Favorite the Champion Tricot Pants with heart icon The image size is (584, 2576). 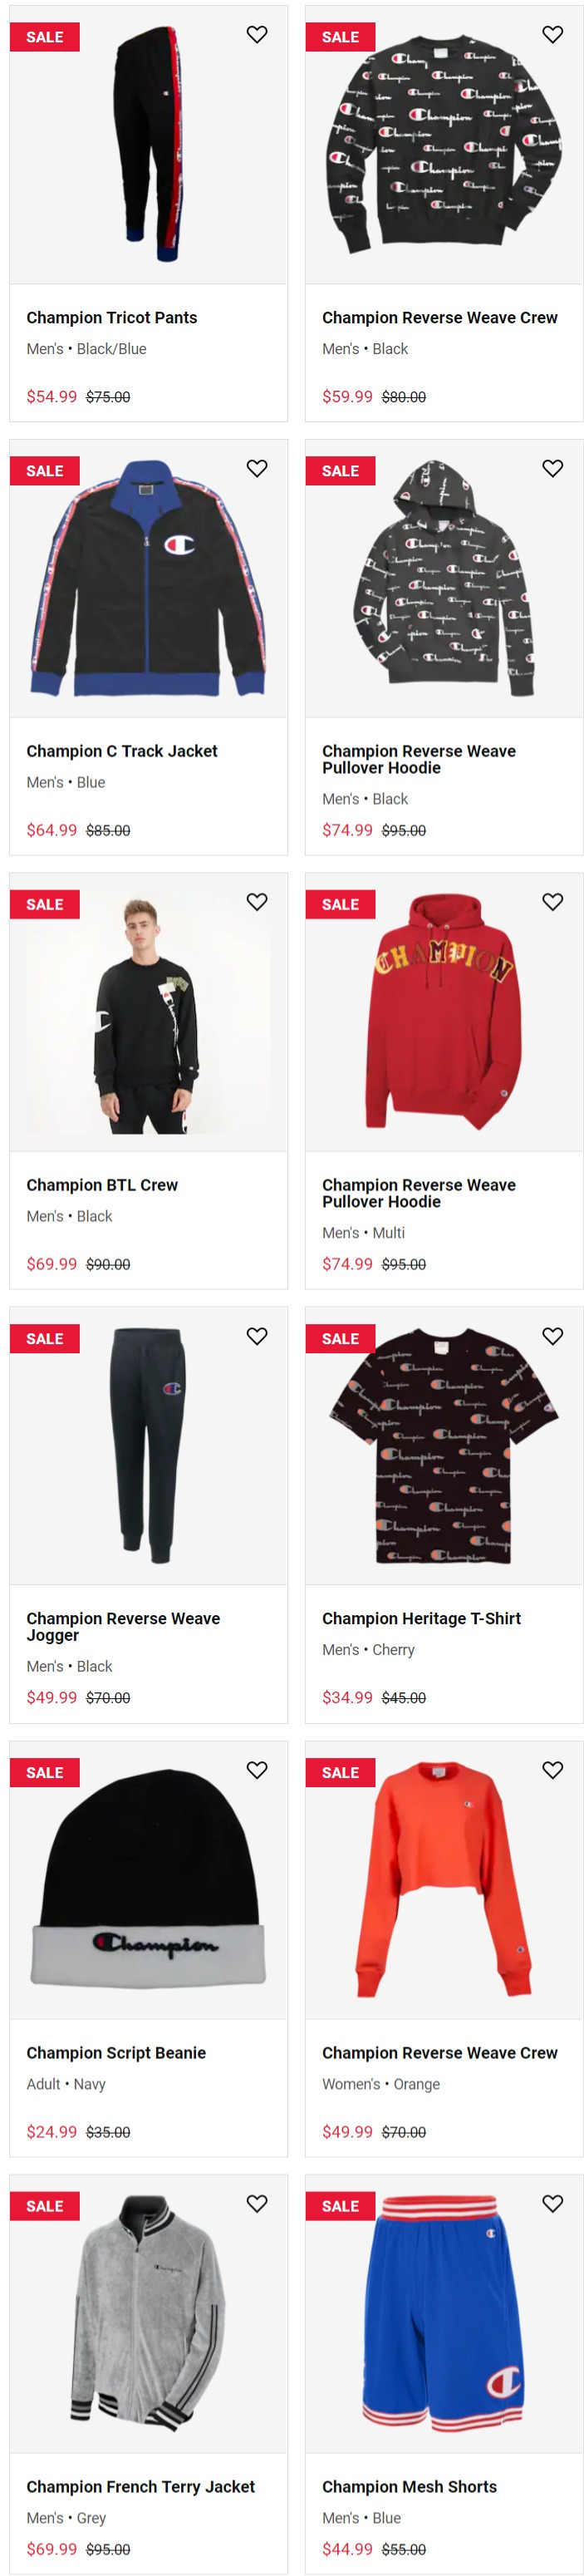(257, 35)
